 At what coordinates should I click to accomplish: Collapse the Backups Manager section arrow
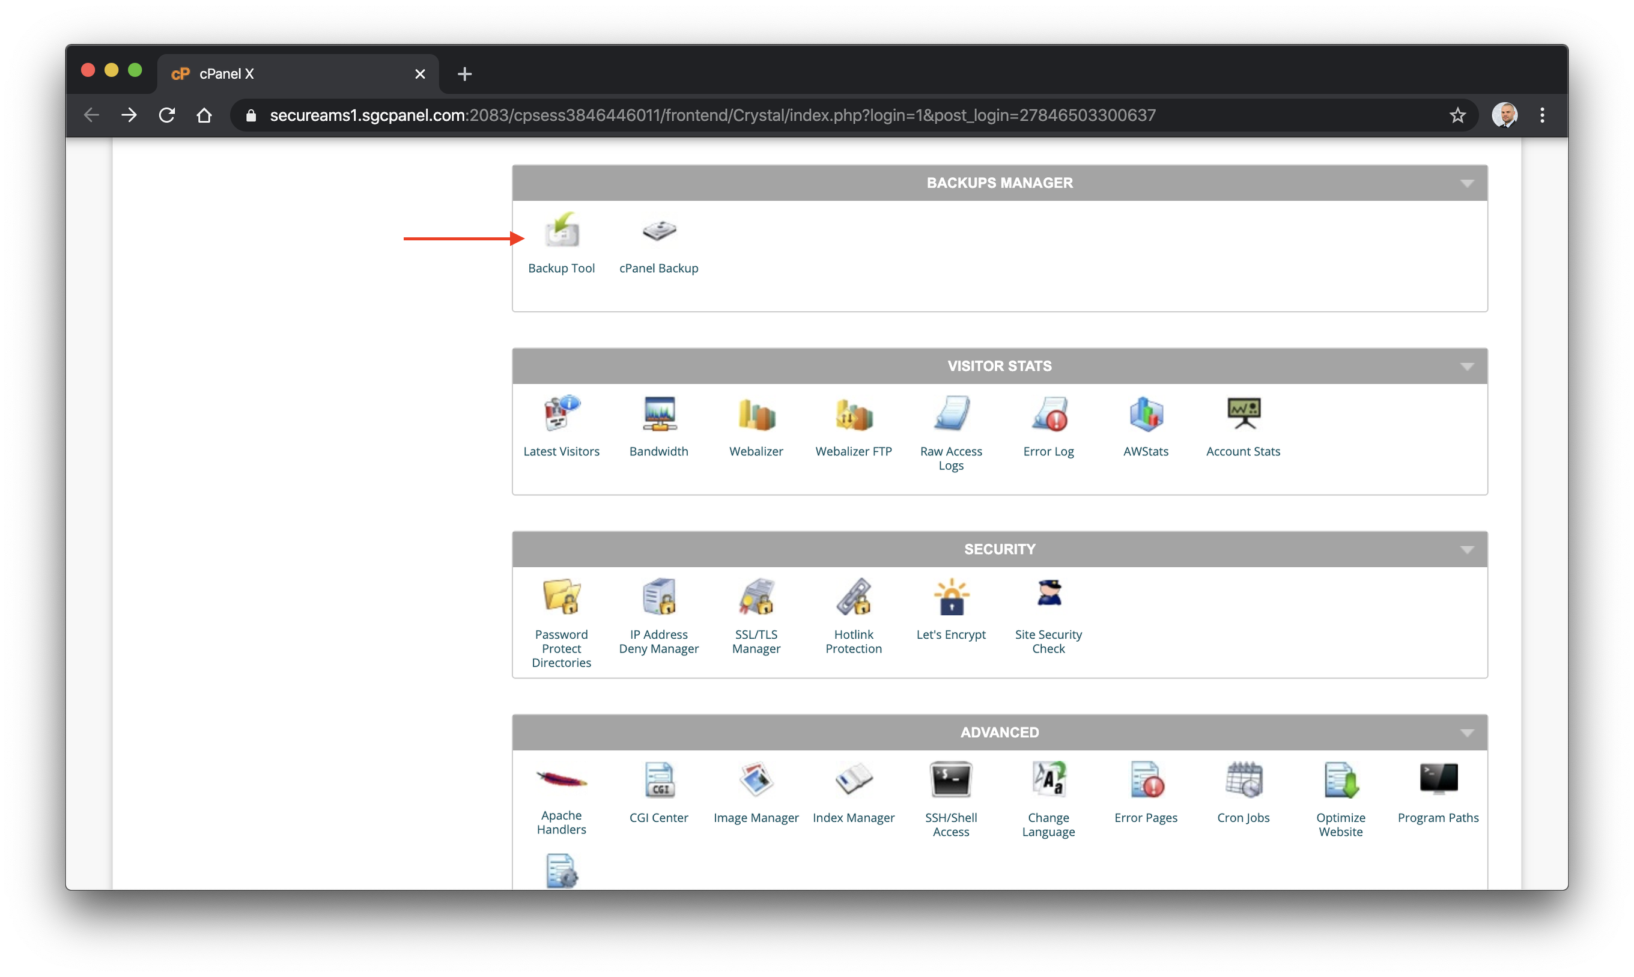pos(1467,183)
